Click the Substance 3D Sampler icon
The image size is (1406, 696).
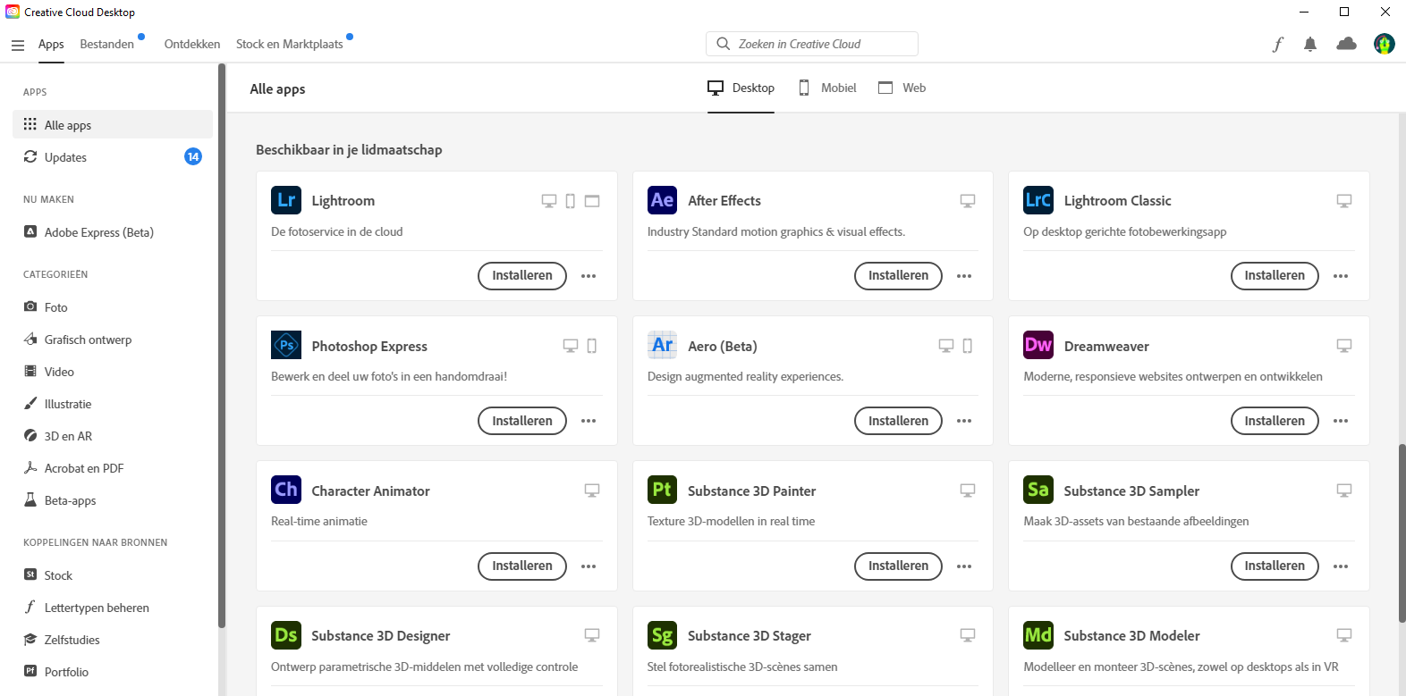point(1038,490)
